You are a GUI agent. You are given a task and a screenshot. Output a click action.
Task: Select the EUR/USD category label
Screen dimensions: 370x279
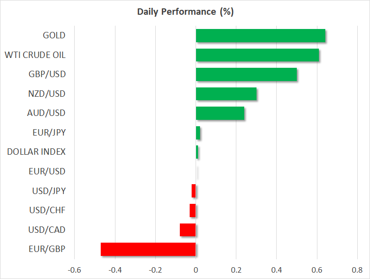[47, 171]
